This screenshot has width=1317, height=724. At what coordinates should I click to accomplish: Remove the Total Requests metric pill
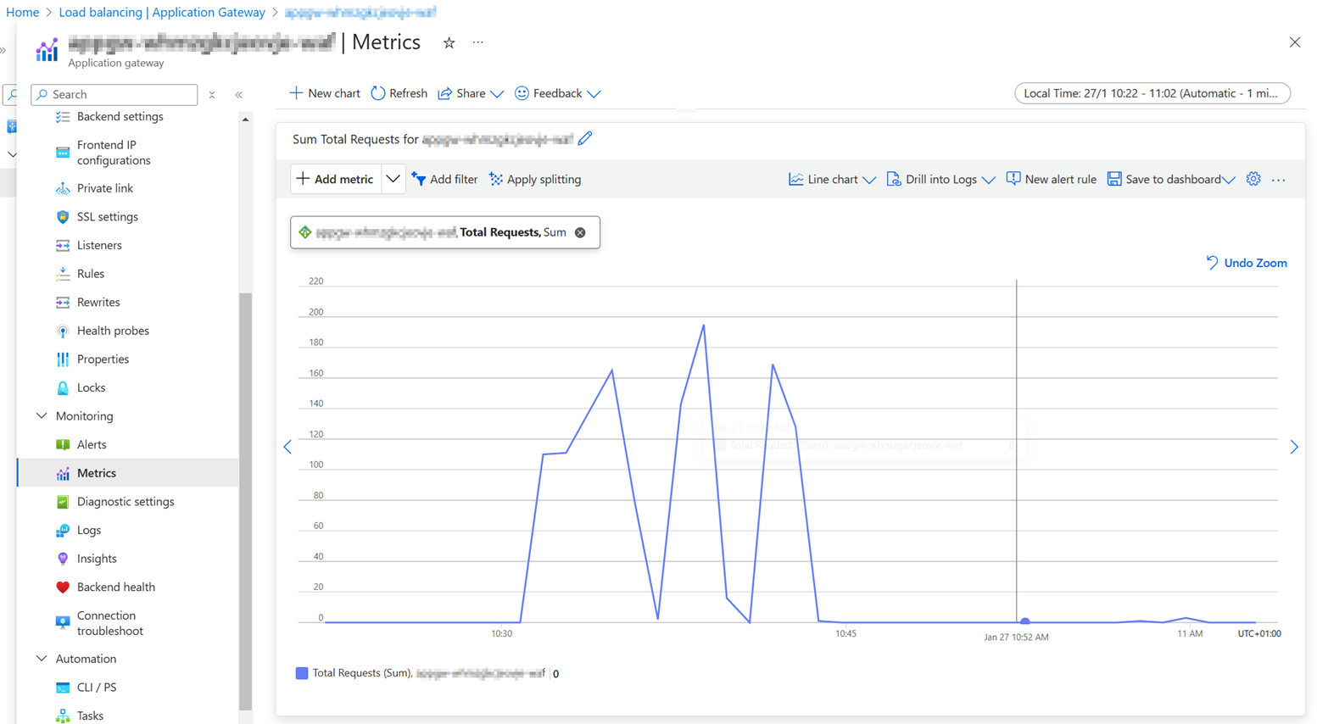[x=580, y=231]
